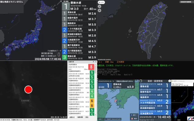Click the X epicenter marker on Quarog map
This screenshot has width=194, height=121.
[x=116, y=101]
